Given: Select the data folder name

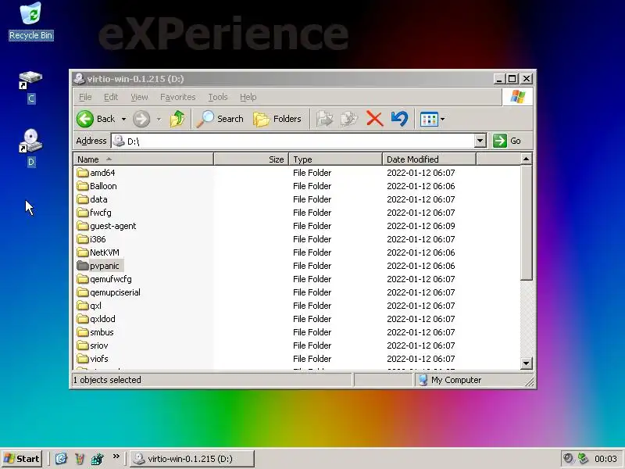Looking at the screenshot, I should (98, 199).
